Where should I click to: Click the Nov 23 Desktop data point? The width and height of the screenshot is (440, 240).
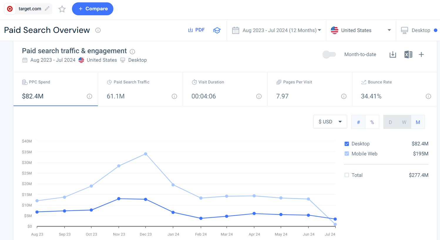point(119,199)
